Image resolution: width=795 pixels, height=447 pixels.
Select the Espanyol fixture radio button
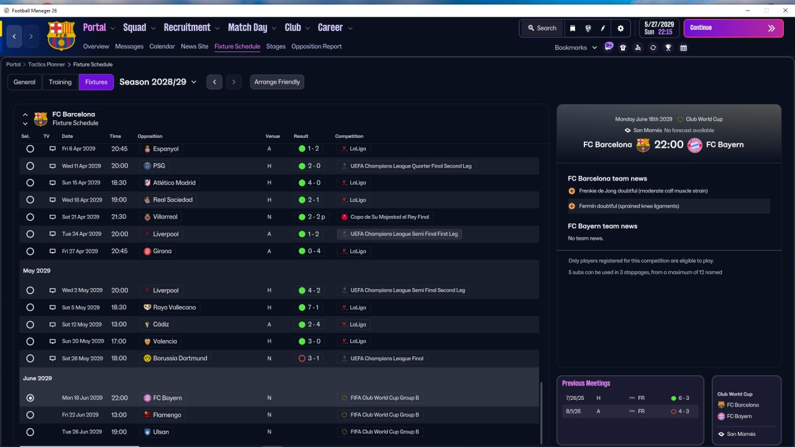30,149
